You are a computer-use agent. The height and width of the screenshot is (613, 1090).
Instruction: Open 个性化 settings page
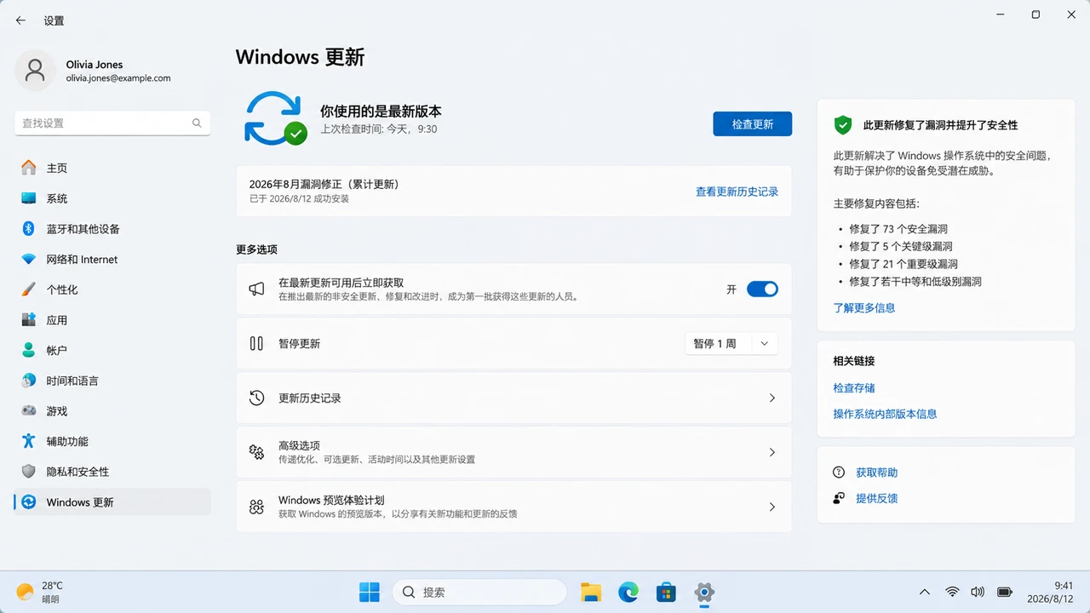112,289
